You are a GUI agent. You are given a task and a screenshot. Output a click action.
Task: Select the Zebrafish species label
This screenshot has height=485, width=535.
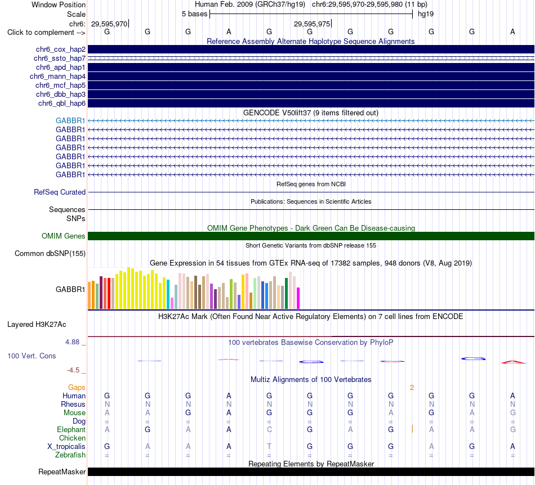70,455
